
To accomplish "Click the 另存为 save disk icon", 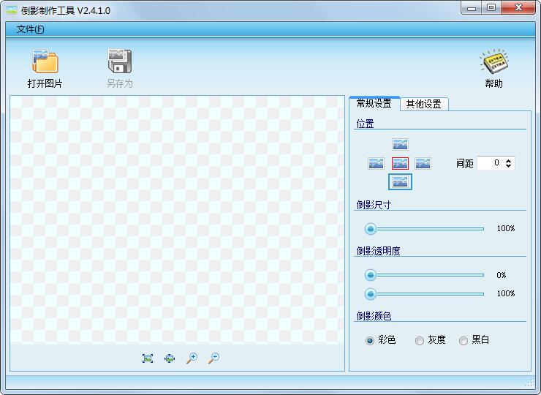I will (x=119, y=61).
